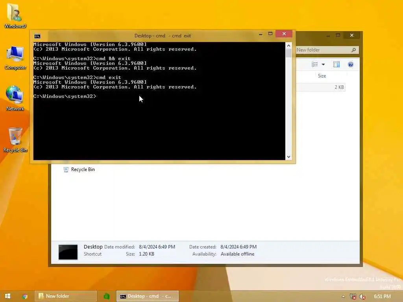Click the Available offline availability value

pos(237,254)
